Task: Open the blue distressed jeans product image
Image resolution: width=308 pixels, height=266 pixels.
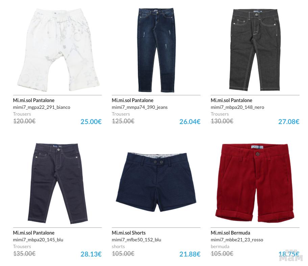Action: click(156, 50)
